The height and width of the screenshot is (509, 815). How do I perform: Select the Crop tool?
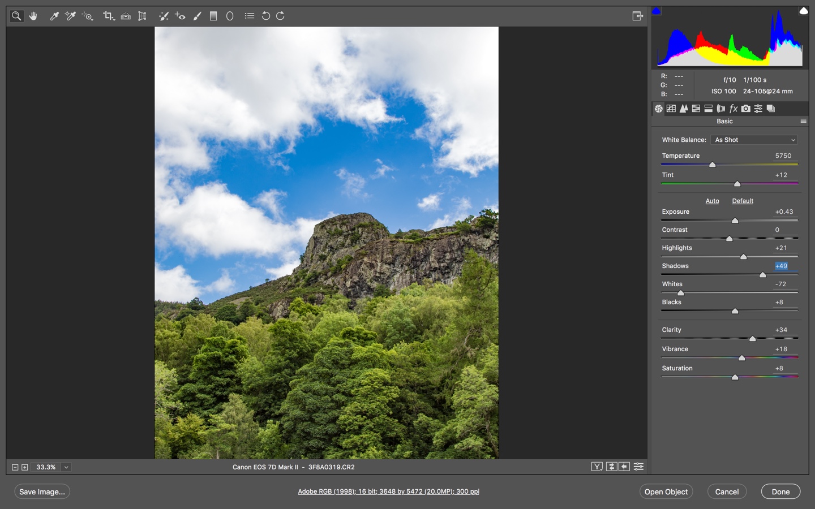(109, 16)
